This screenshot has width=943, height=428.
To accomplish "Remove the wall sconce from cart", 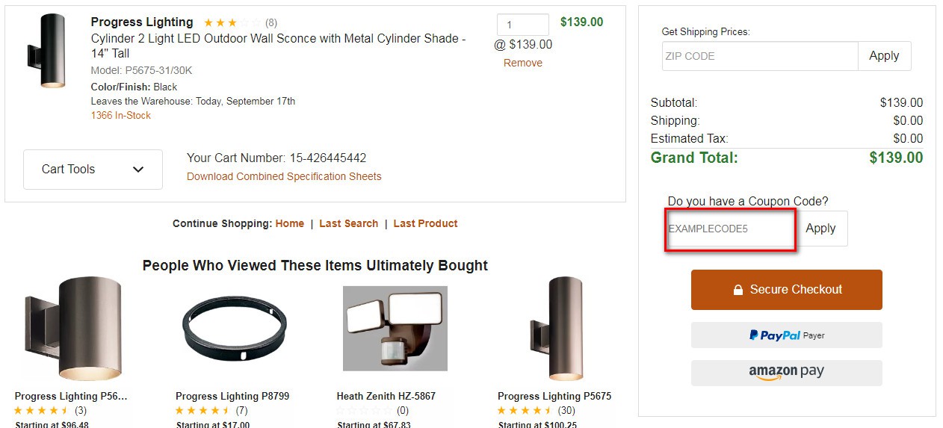I will click(523, 63).
